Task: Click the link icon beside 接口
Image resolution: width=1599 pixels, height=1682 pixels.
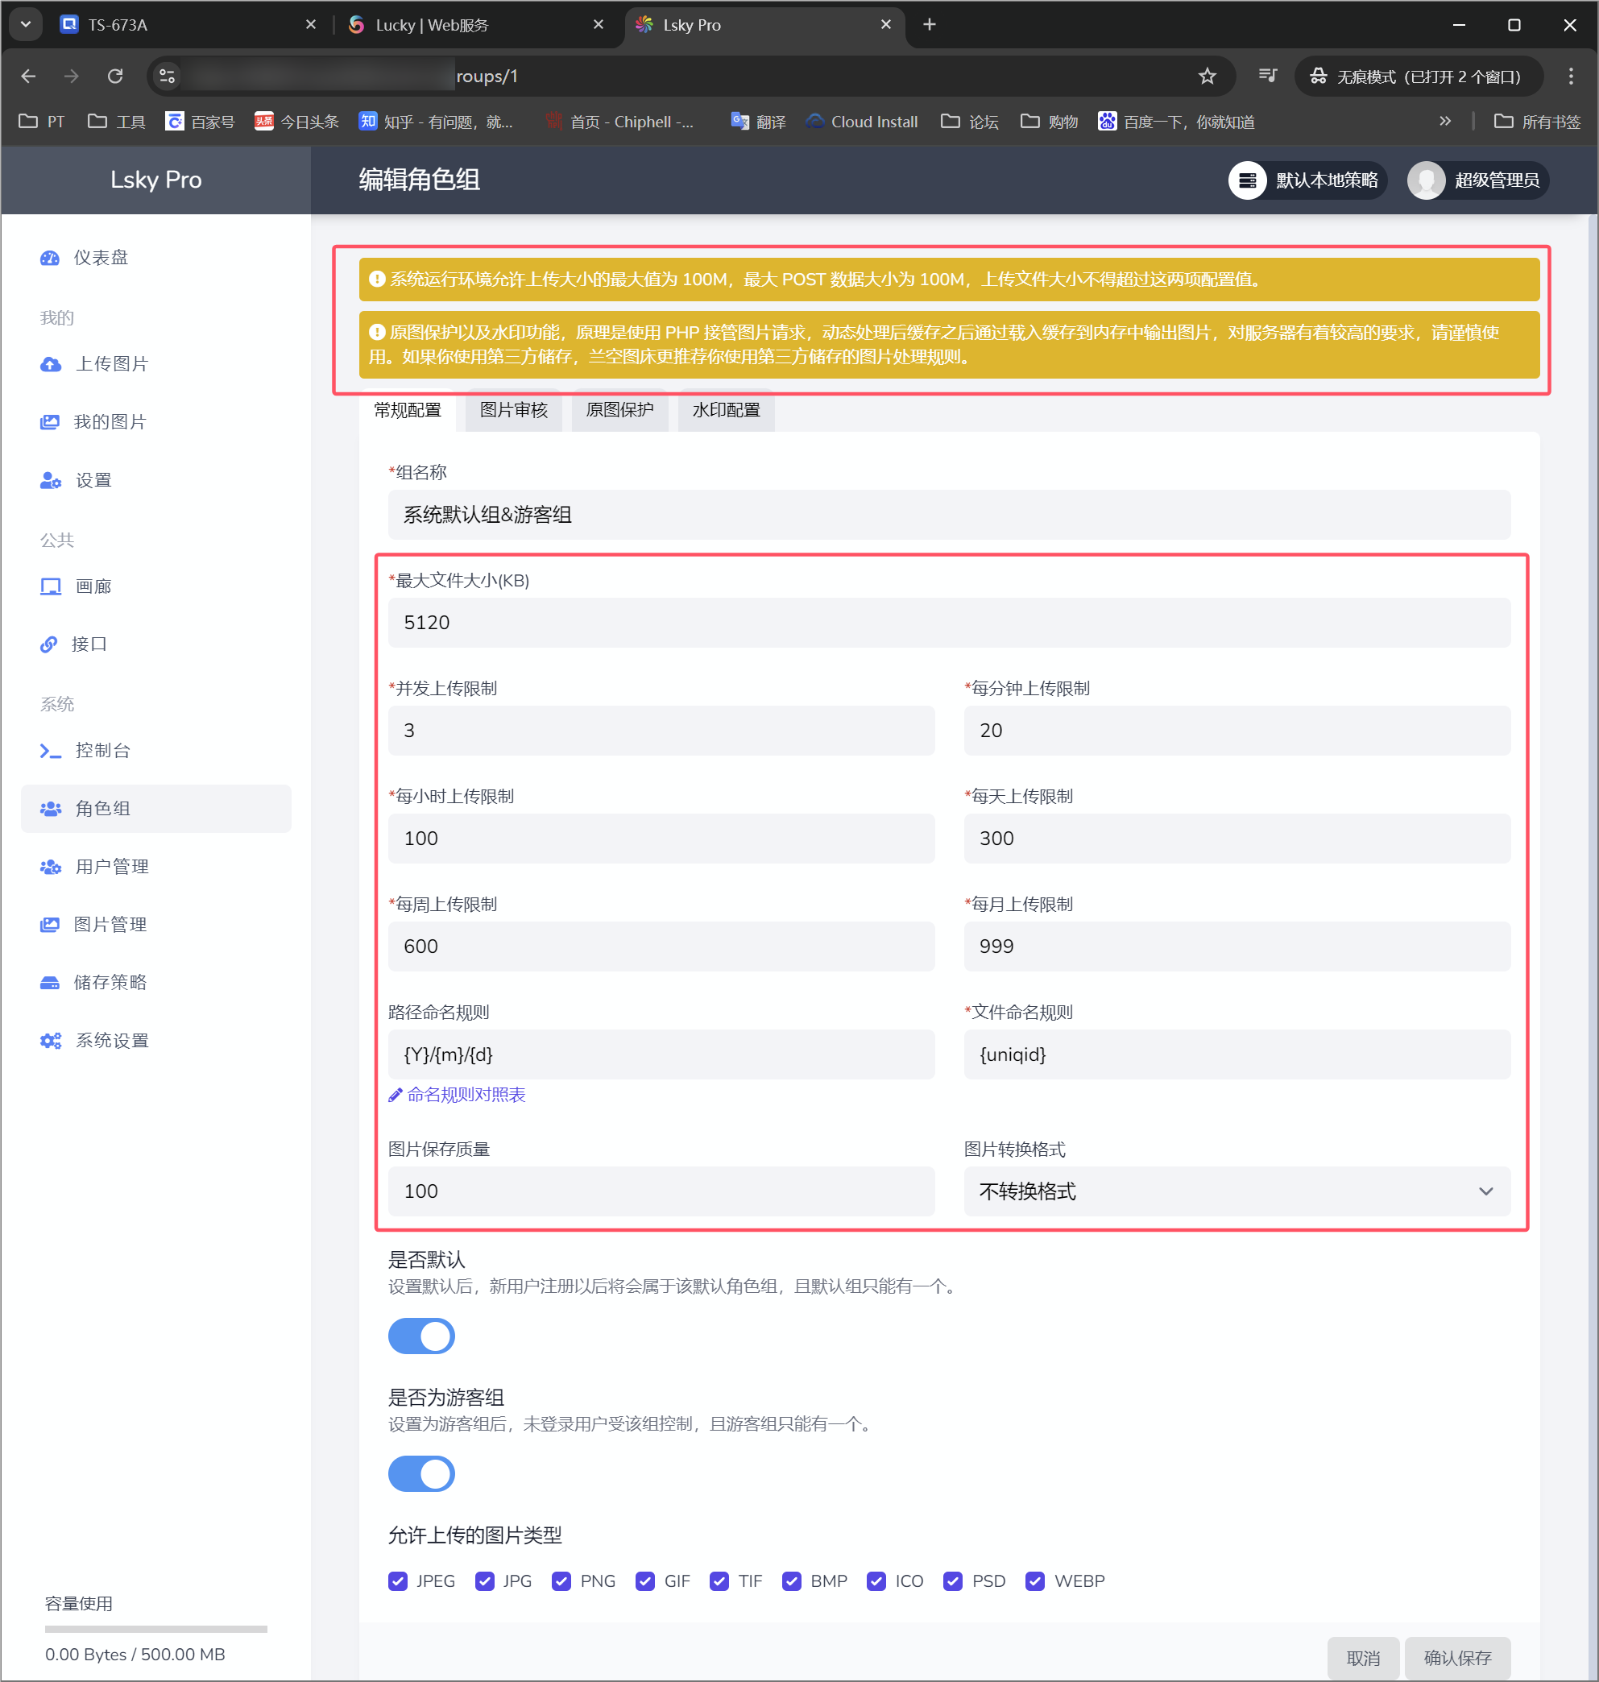Action: click(x=48, y=644)
